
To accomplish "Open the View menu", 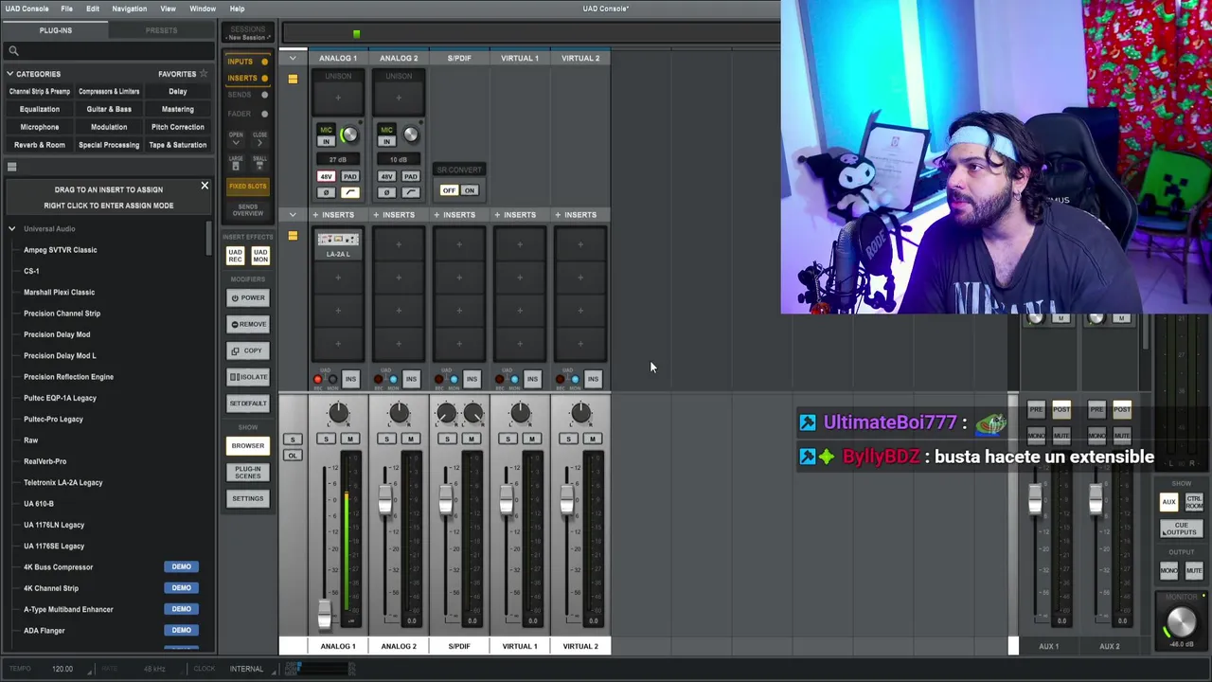I will click(x=168, y=9).
